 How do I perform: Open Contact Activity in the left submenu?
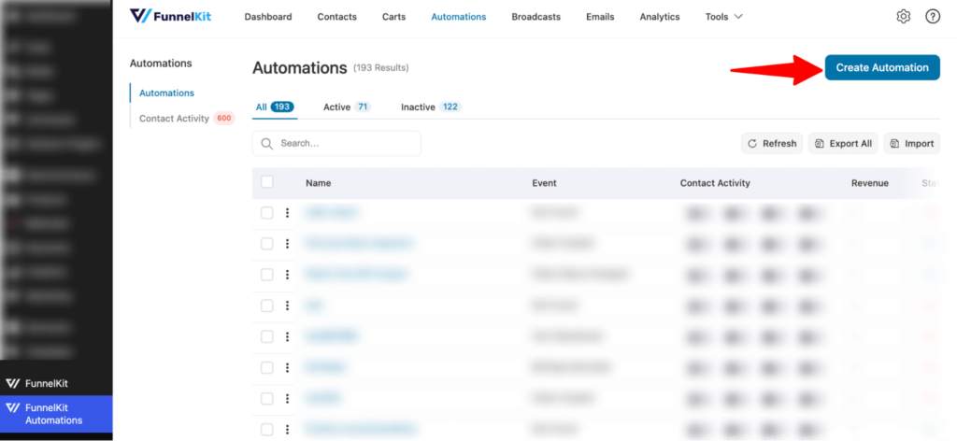tap(186, 119)
